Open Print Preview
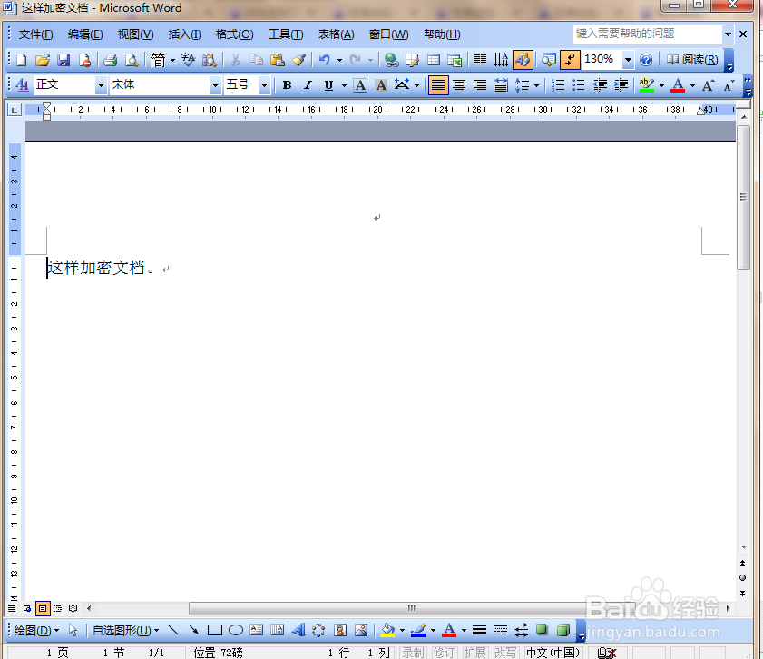 (132, 59)
